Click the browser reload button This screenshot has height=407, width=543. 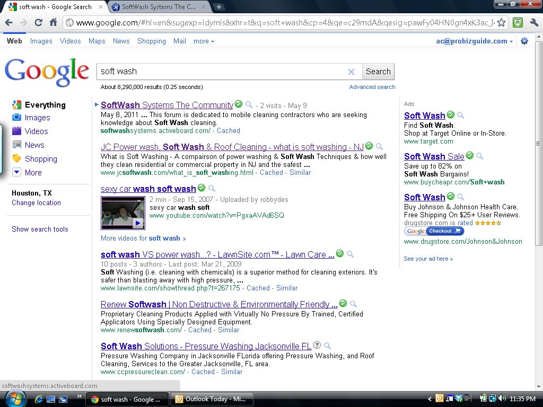[x=38, y=22]
